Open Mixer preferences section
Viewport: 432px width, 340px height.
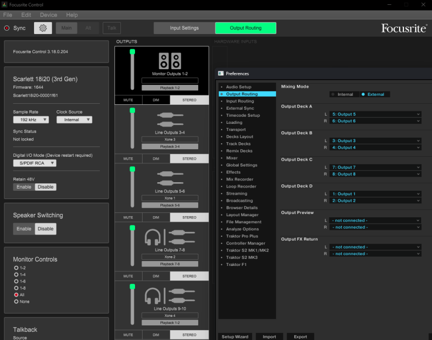coord(232,158)
